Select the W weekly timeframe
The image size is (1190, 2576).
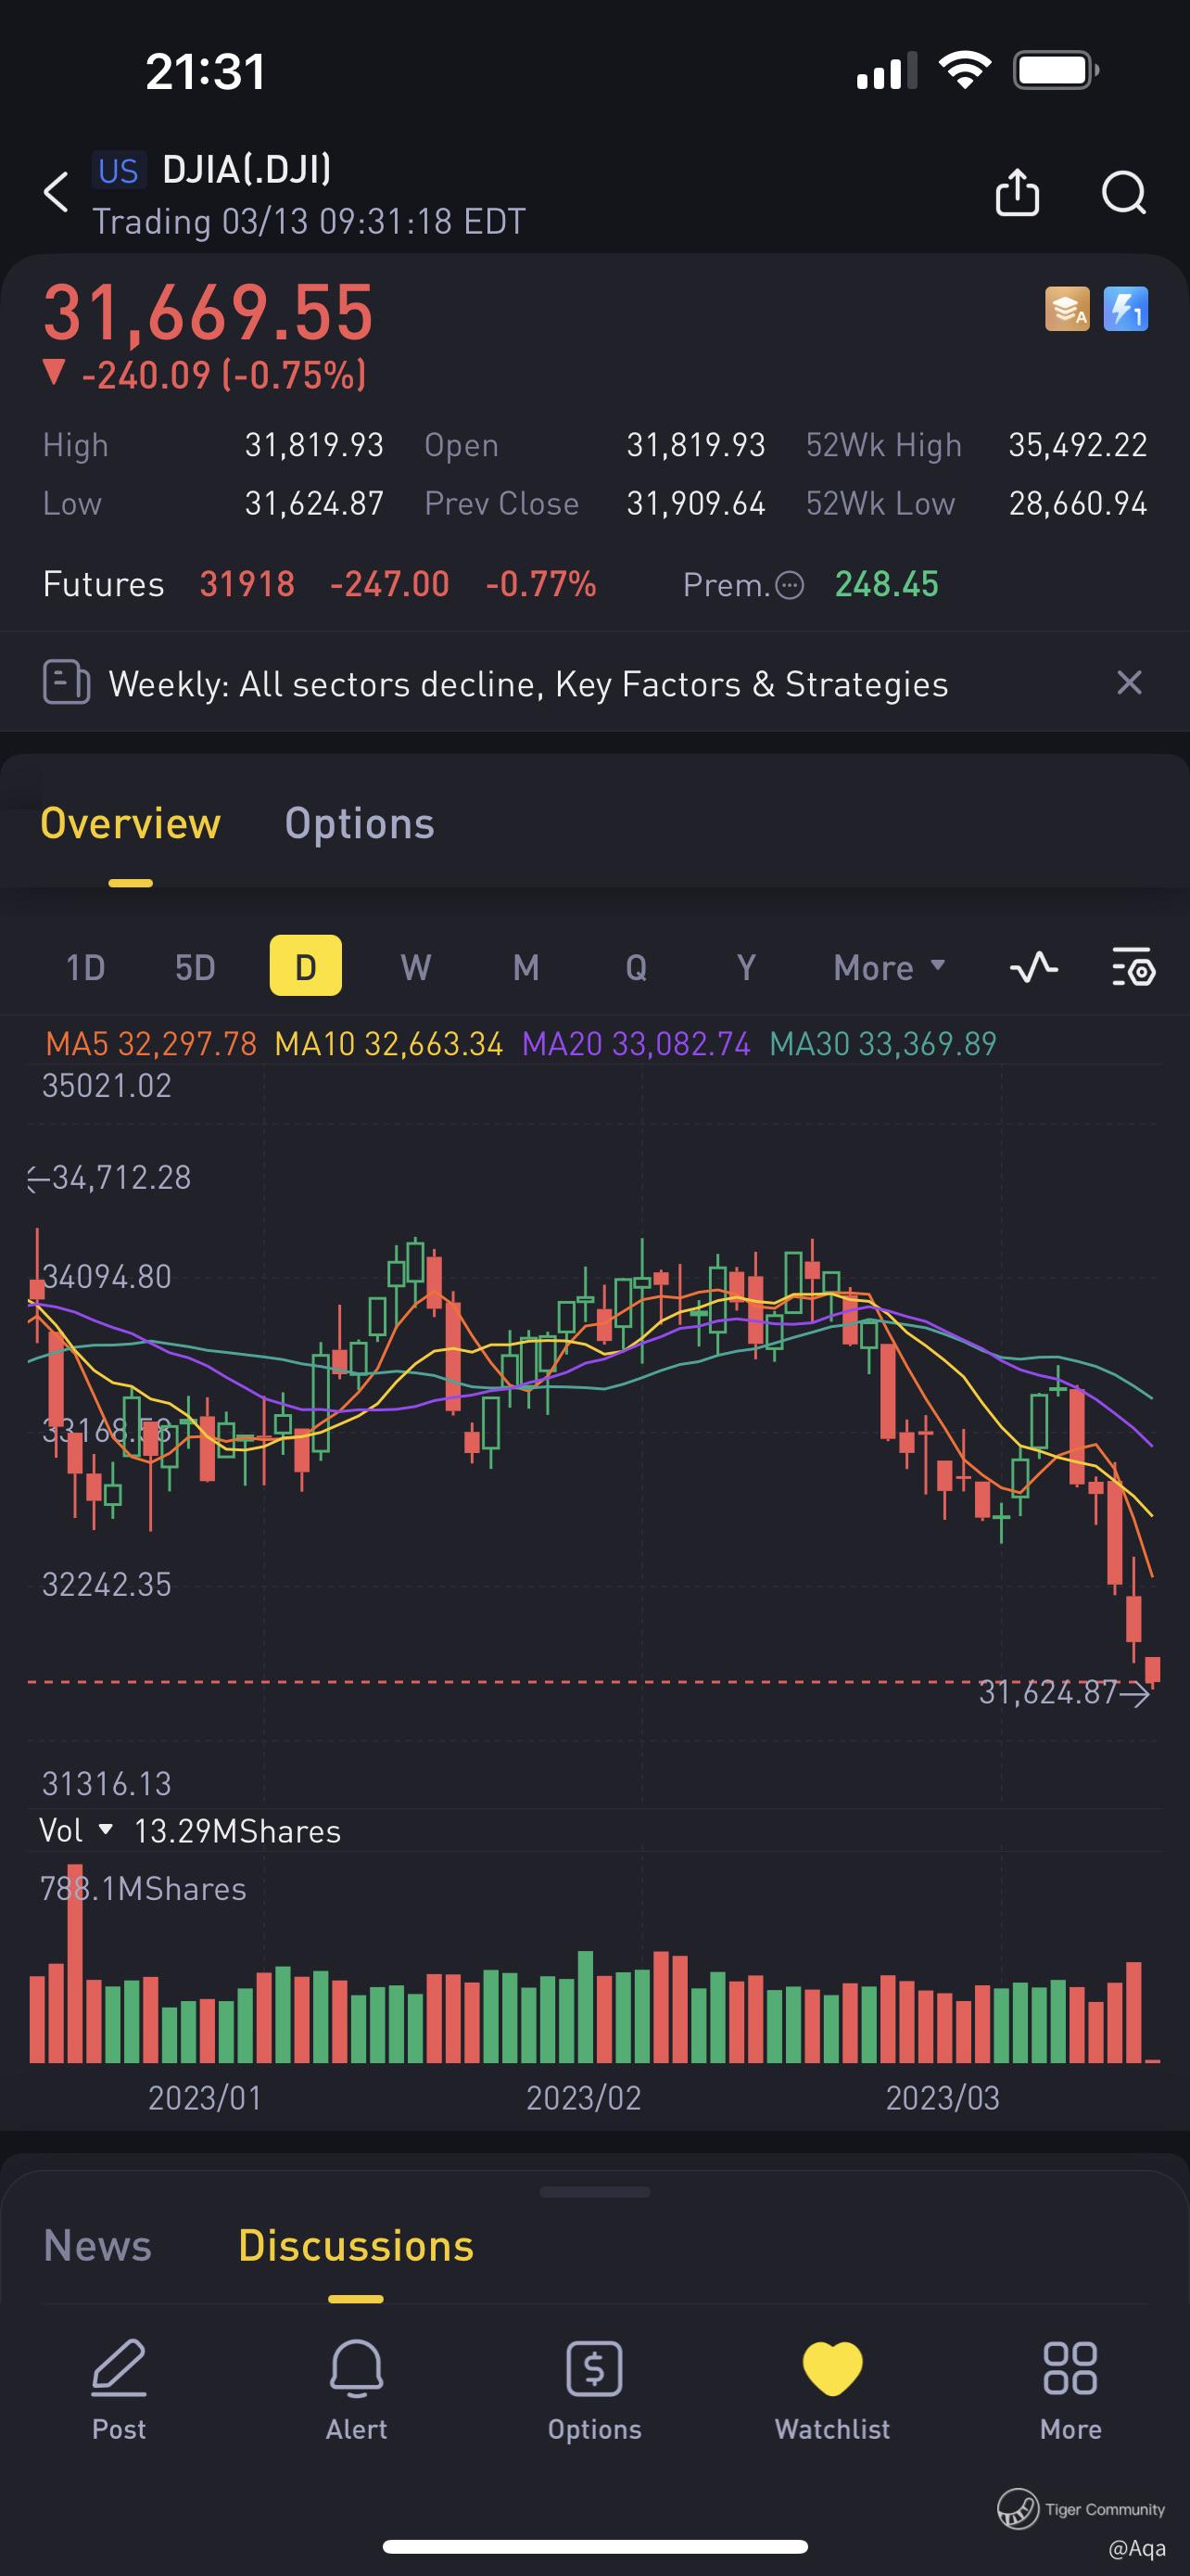click(415, 967)
